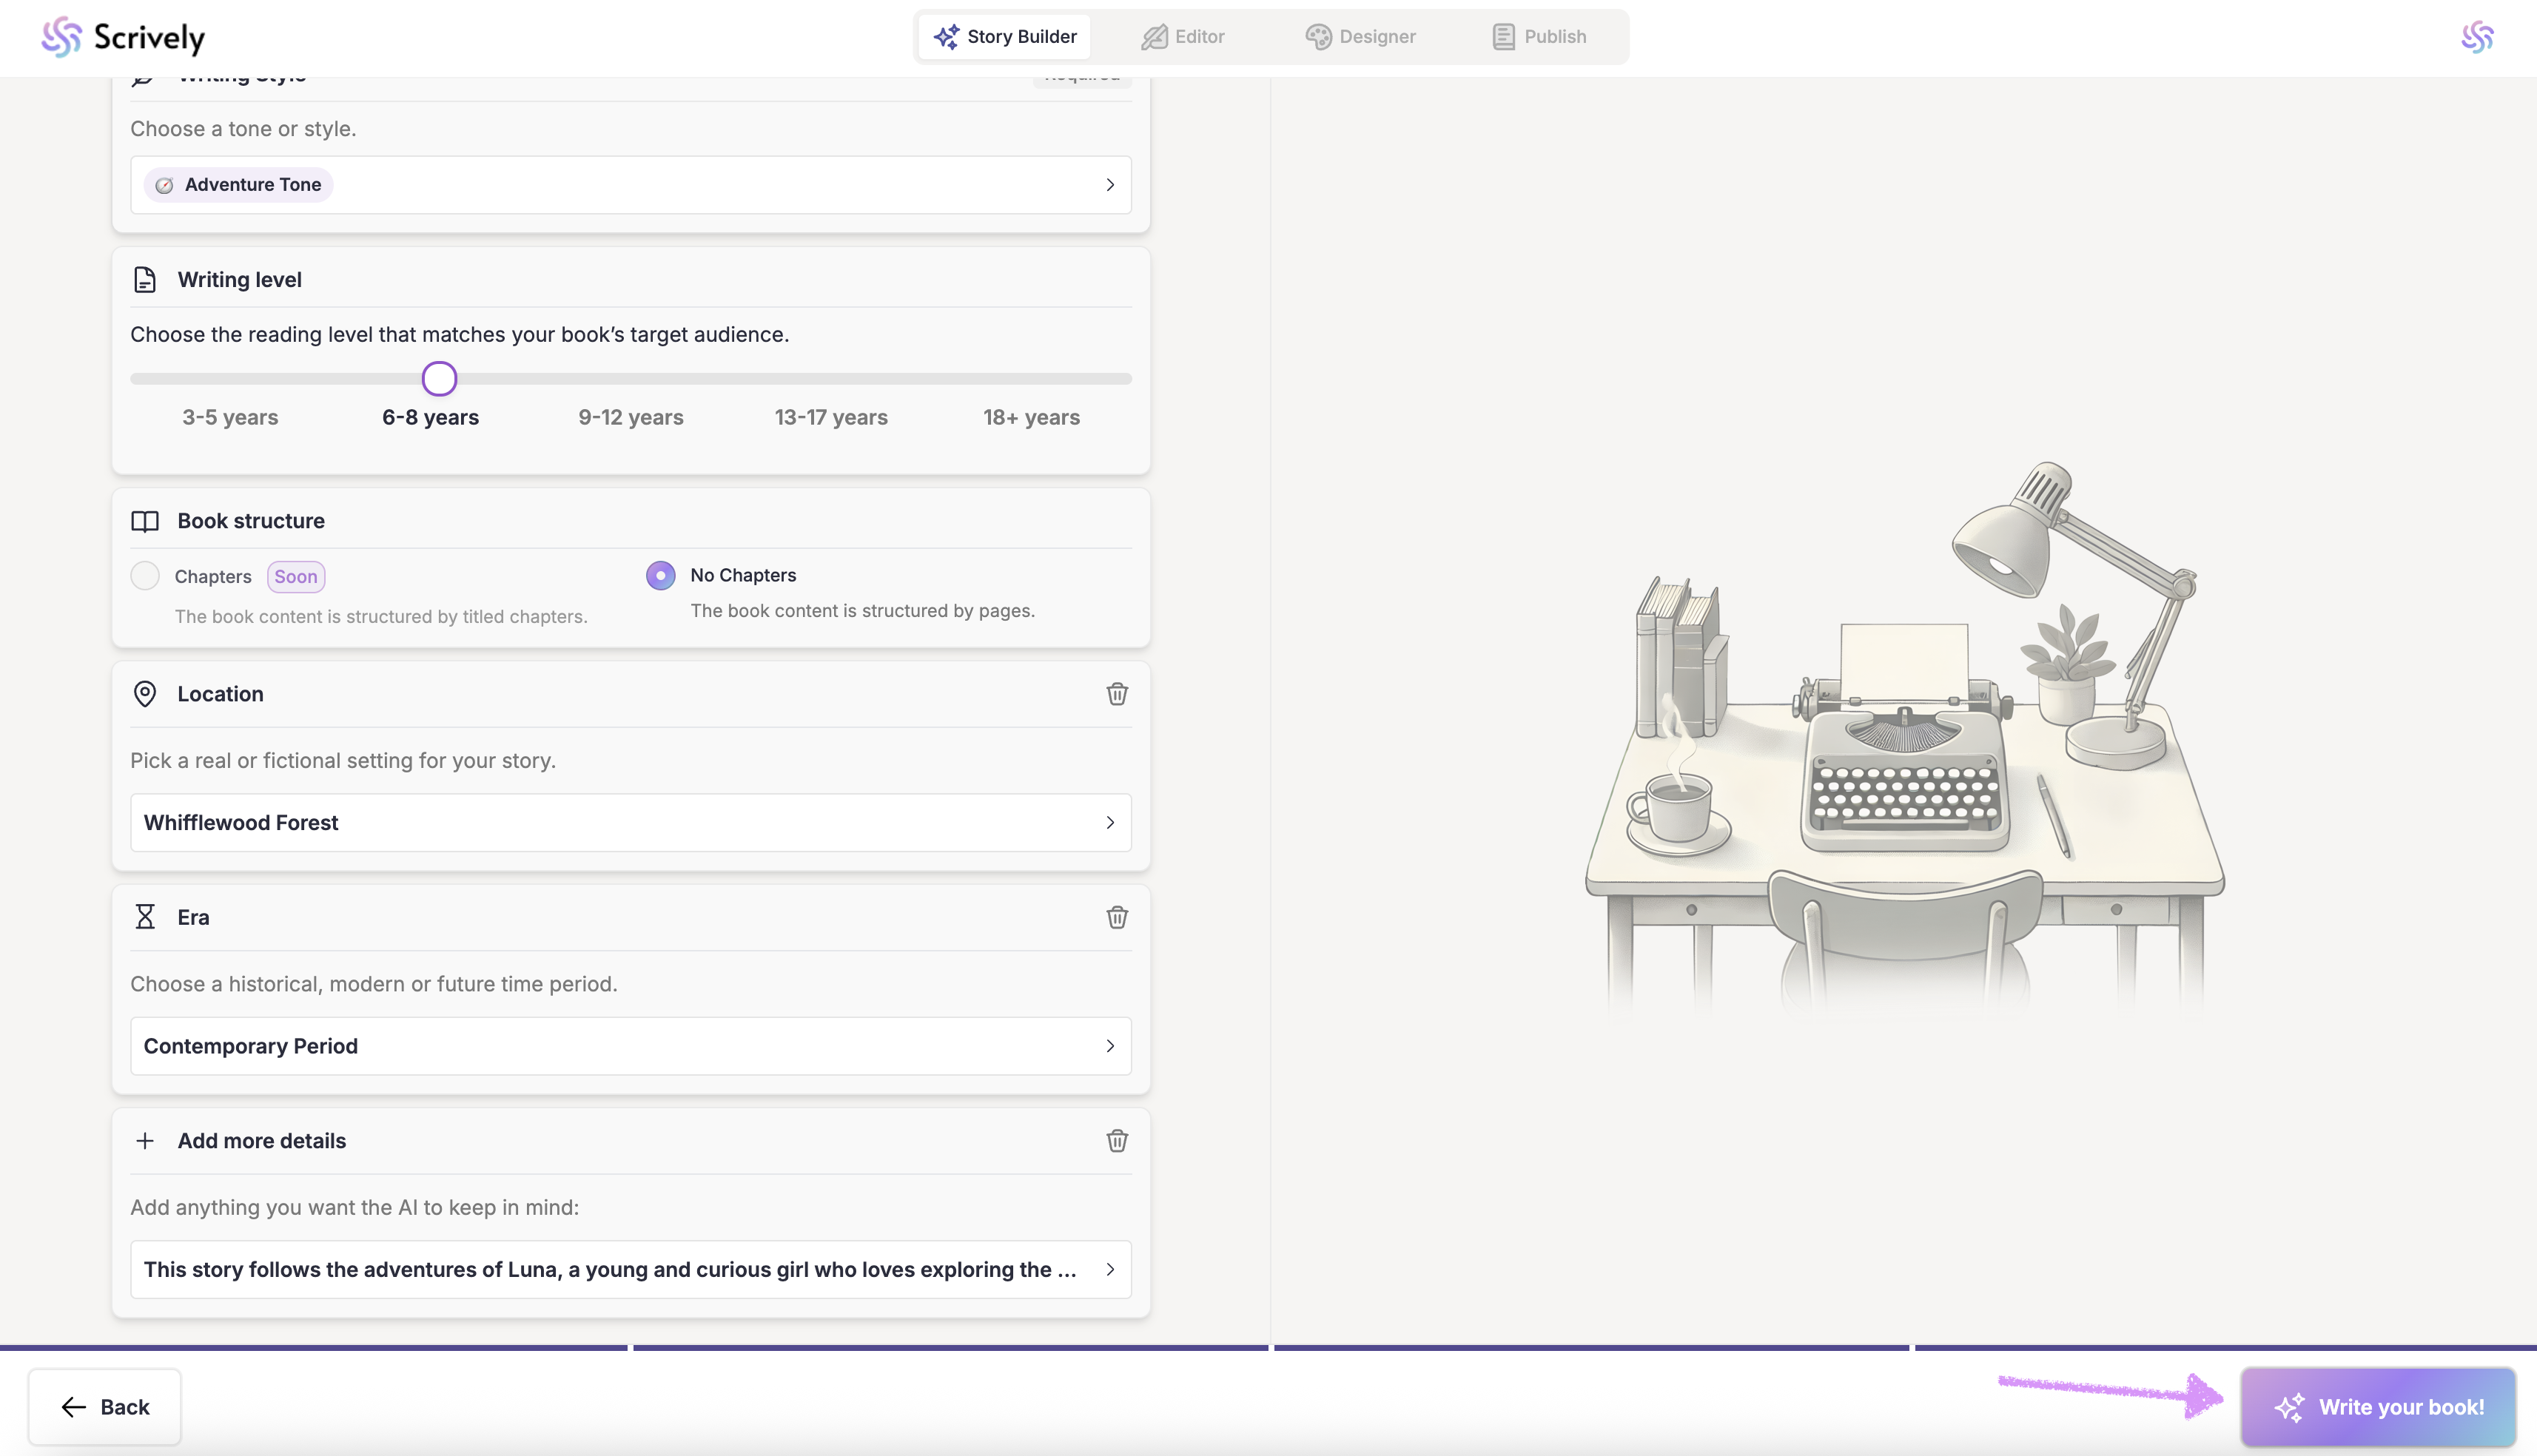Go Back to previous step
This screenshot has width=2537, height=1456.
tap(105, 1407)
